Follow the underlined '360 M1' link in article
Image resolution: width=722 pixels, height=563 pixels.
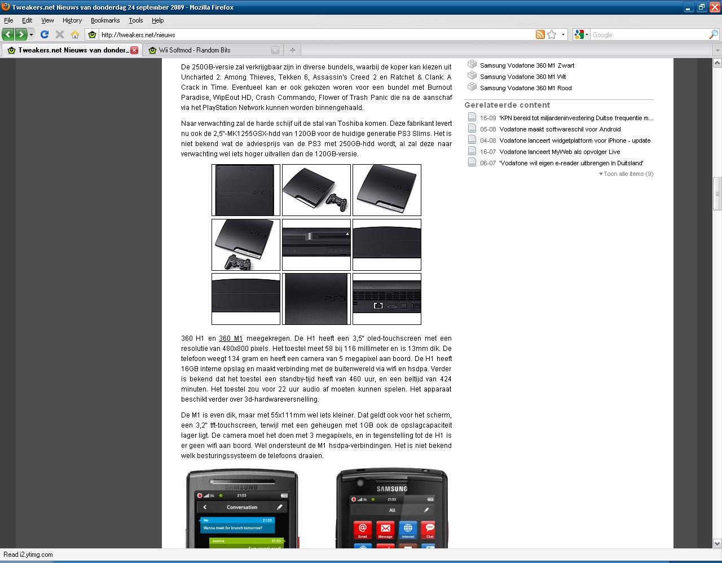pos(231,338)
